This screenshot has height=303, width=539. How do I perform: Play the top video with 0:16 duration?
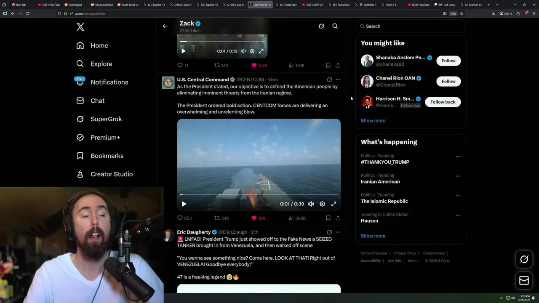point(183,51)
